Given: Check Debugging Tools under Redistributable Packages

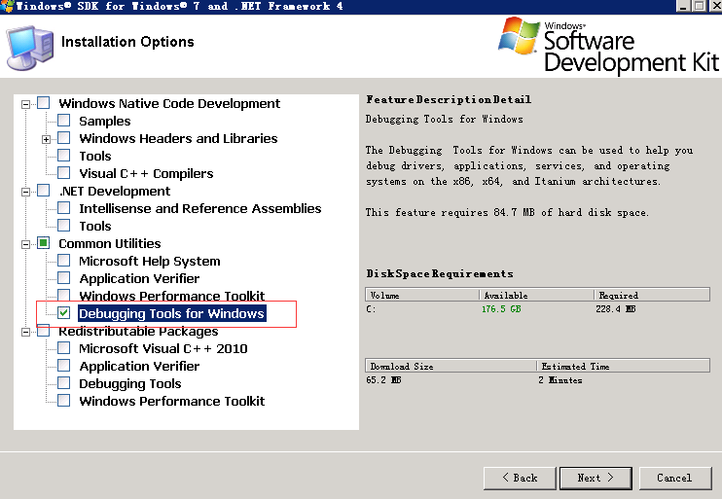Looking at the screenshot, I should tap(63, 382).
